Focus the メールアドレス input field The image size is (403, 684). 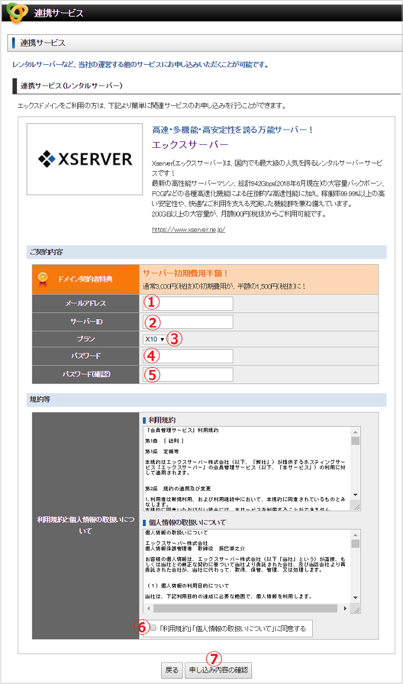[188, 303]
